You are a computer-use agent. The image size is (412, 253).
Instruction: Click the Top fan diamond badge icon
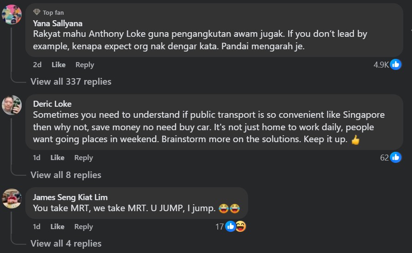[37, 12]
